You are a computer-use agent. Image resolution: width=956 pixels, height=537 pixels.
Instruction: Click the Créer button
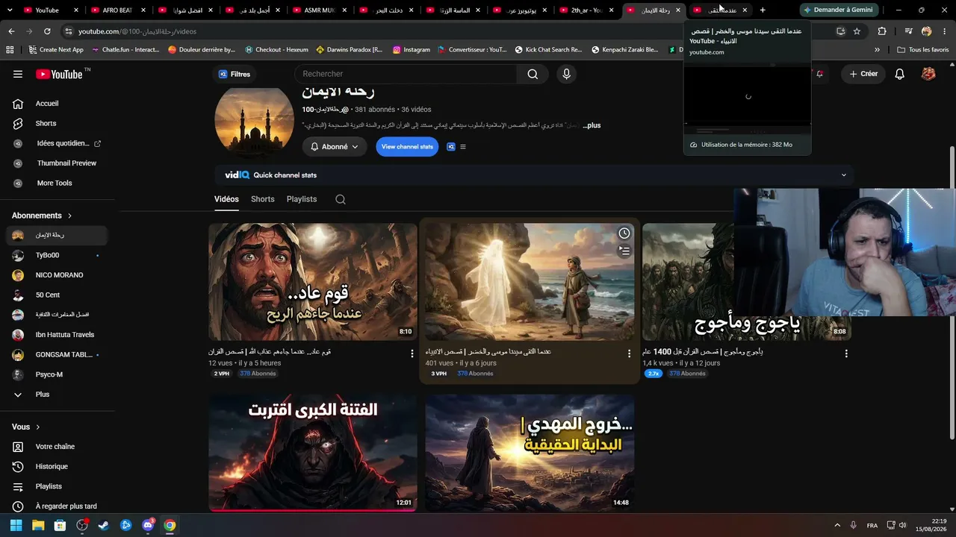(x=863, y=74)
